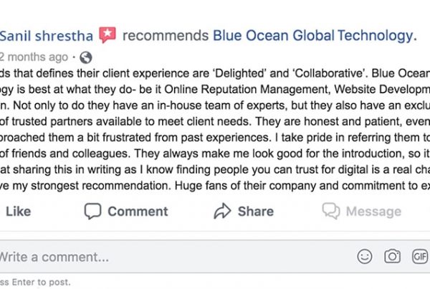Click the public globe privacy icon

pos(86,57)
